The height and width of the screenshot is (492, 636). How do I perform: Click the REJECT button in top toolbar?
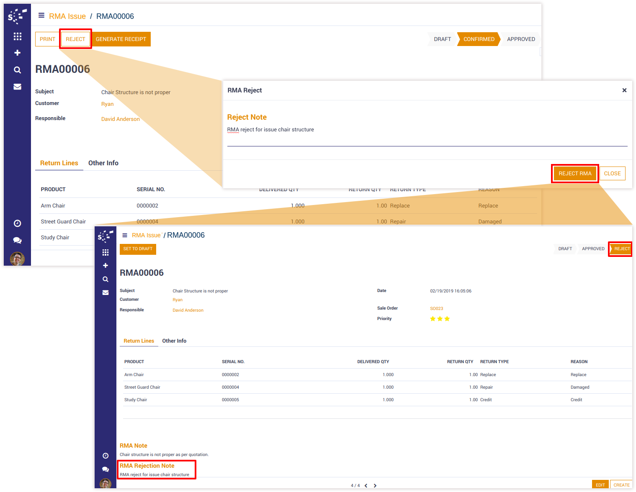(x=75, y=39)
